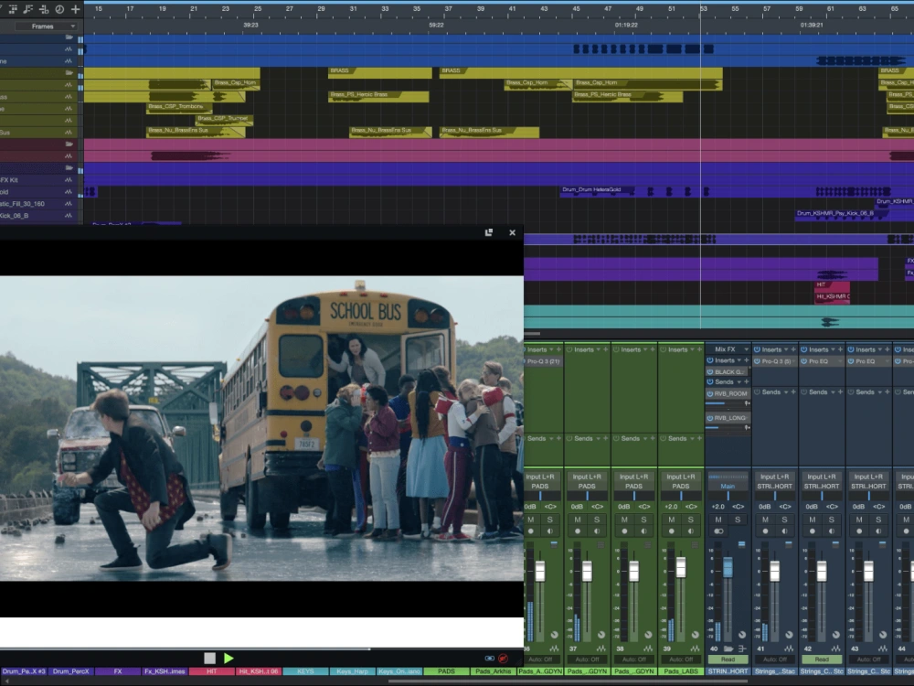Open the instrument editor icon on channel 37
The height and width of the screenshot is (686, 914).
[x=601, y=648]
